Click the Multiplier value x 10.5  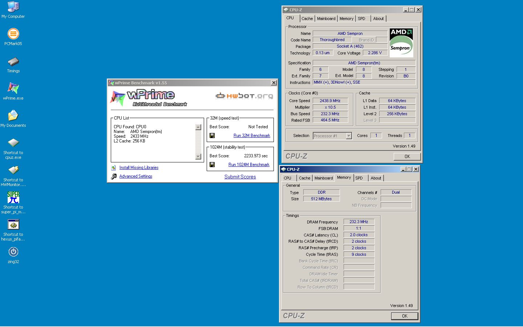point(330,107)
